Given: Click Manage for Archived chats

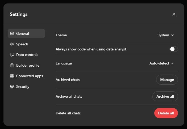Looking at the screenshot, I should click(167, 80).
